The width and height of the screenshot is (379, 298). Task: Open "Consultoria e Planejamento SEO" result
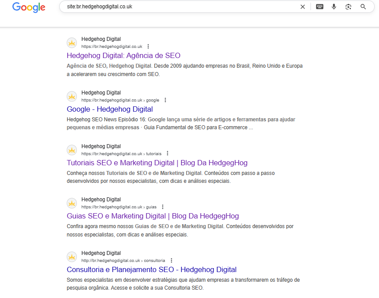152,270
